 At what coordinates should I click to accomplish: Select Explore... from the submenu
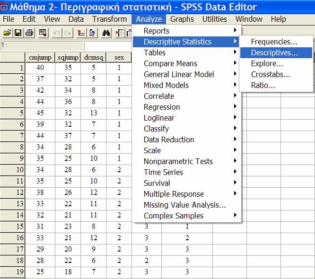(276, 63)
